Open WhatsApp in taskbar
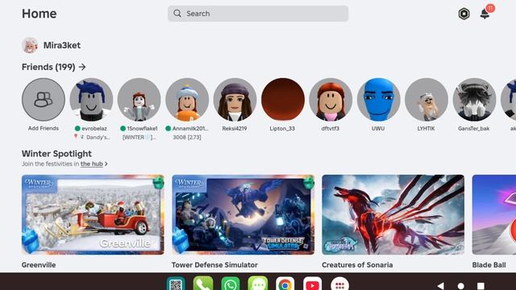The height and width of the screenshot is (290, 516). click(x=231, y=284)
